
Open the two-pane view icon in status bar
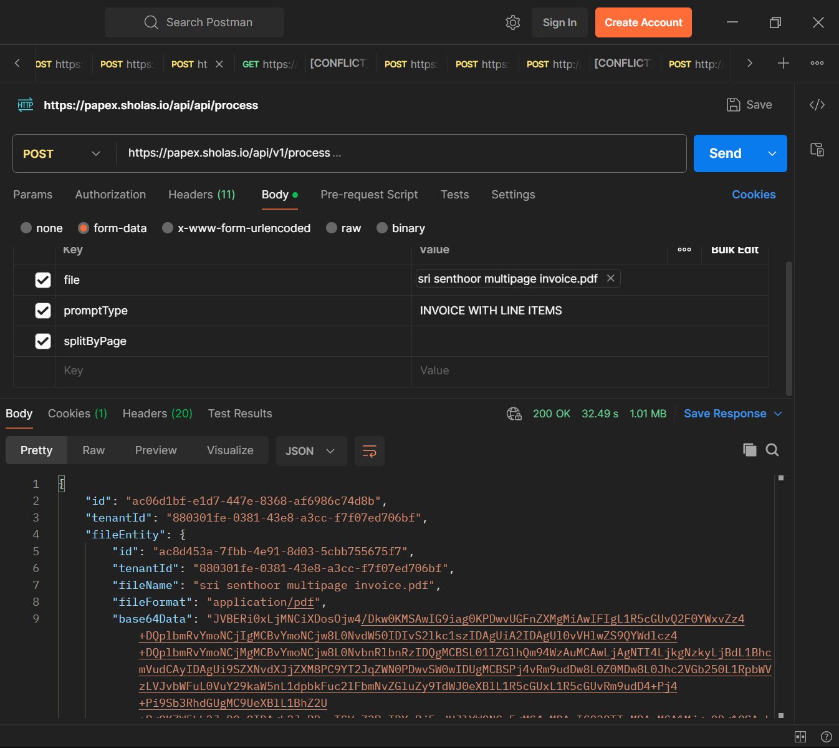tap(800, 737)
